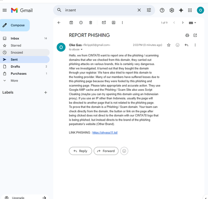This screenshot has width=208, height=199.
Task: Click the in:sent search field
Action: tap(100, 10)
